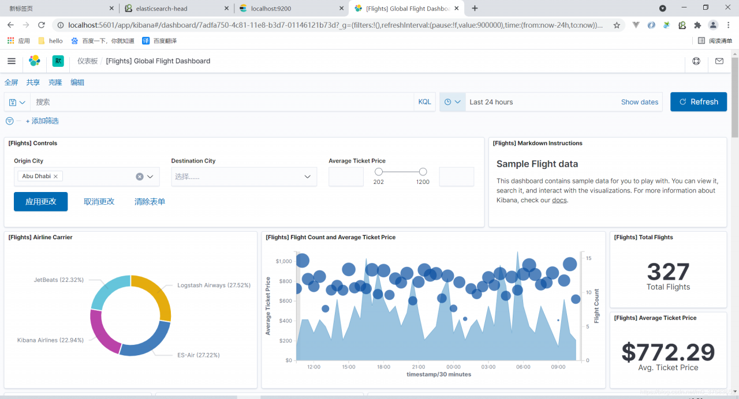
Task: Open the apps bookmark shortcut
Action: click(18, 41)
